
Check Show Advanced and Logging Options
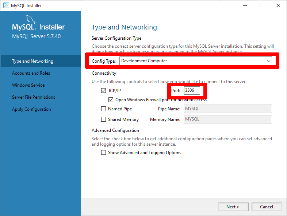pyautogui.click(x=103, y=153)
